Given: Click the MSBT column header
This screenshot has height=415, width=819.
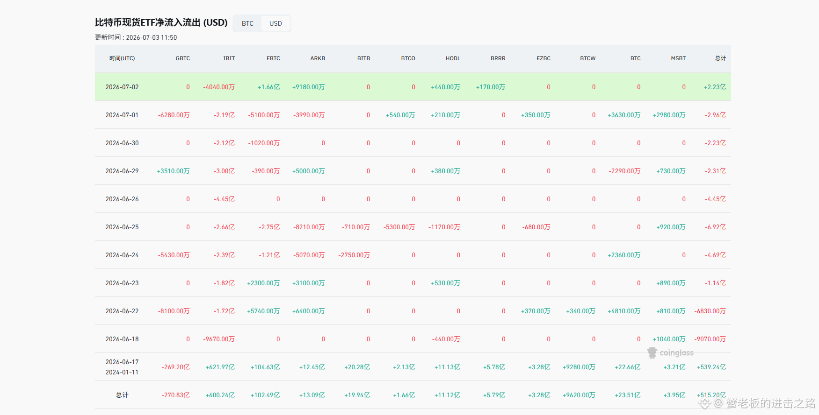Looking at the screenshot, I should pos(678,58).
